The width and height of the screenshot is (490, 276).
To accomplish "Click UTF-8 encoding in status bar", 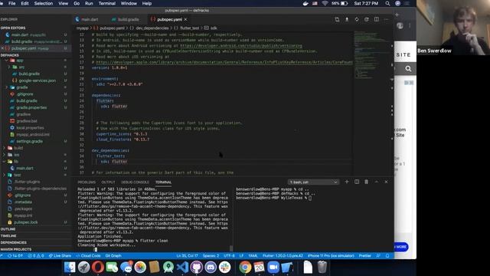I will pyautogui.click(x=229, y=255).
